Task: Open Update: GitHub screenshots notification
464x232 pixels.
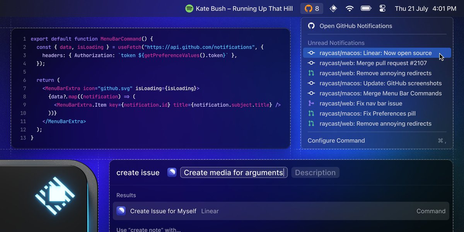Action: 377,83
